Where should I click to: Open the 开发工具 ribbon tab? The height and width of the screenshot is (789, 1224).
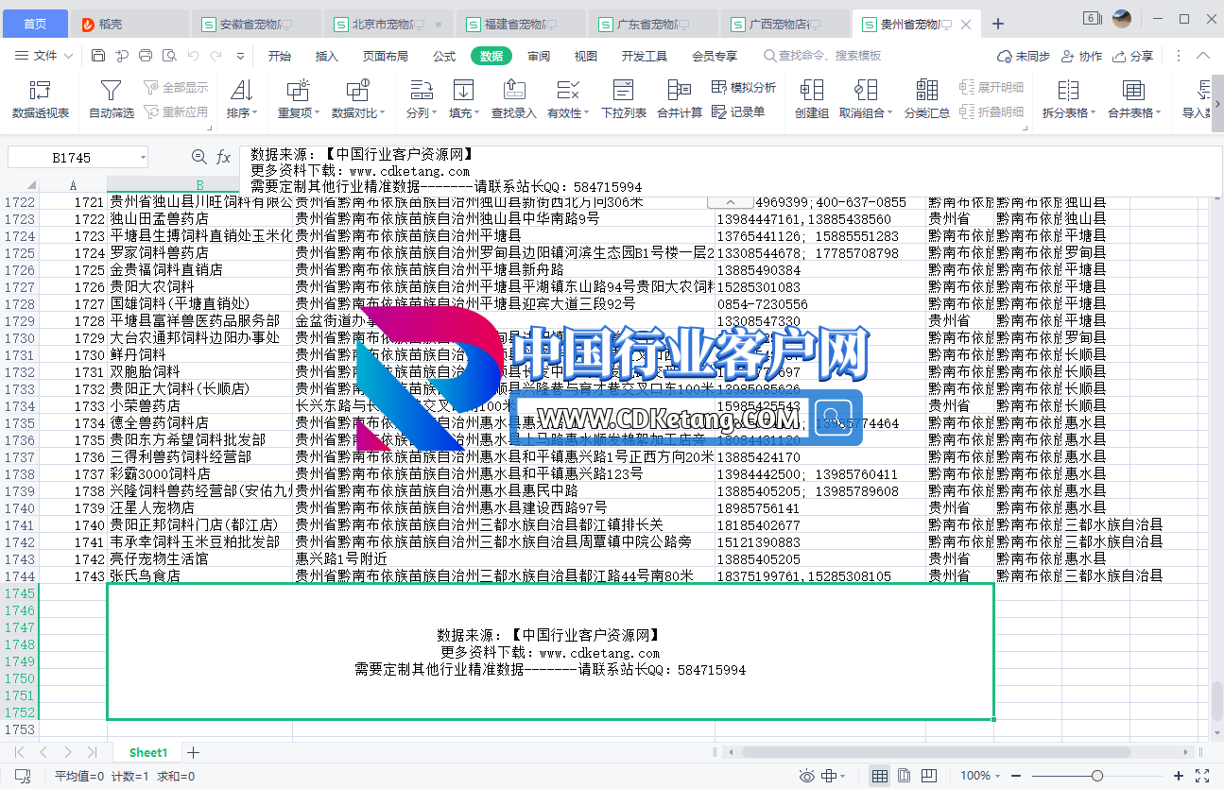645,56
